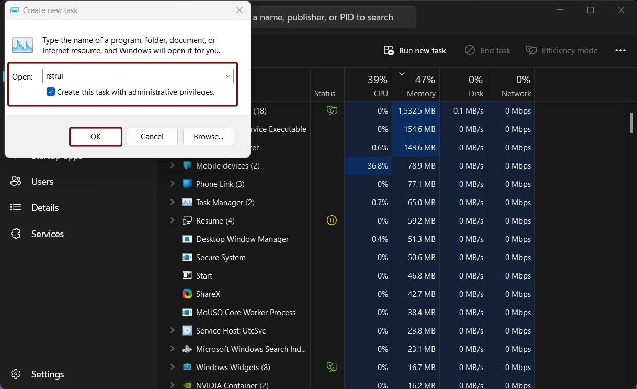
Task: Click OK in Create new task dialog
Action: click(96, 136)
